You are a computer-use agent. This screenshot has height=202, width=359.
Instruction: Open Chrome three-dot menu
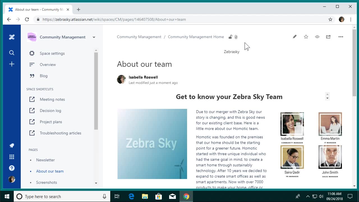click(x=351, y=19)
